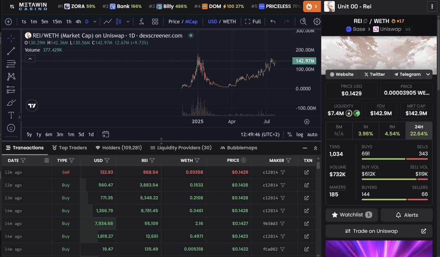Screen dimensions: 440x257
Task: Open the token Telegram link
Action: pos(407,74)
